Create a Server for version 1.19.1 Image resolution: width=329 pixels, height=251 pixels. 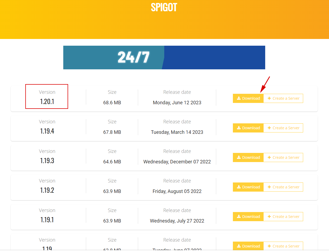[x=283, y=217]
